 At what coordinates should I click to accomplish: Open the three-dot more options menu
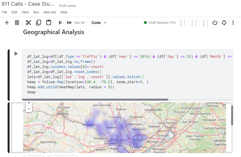click(x=233, y=23)
